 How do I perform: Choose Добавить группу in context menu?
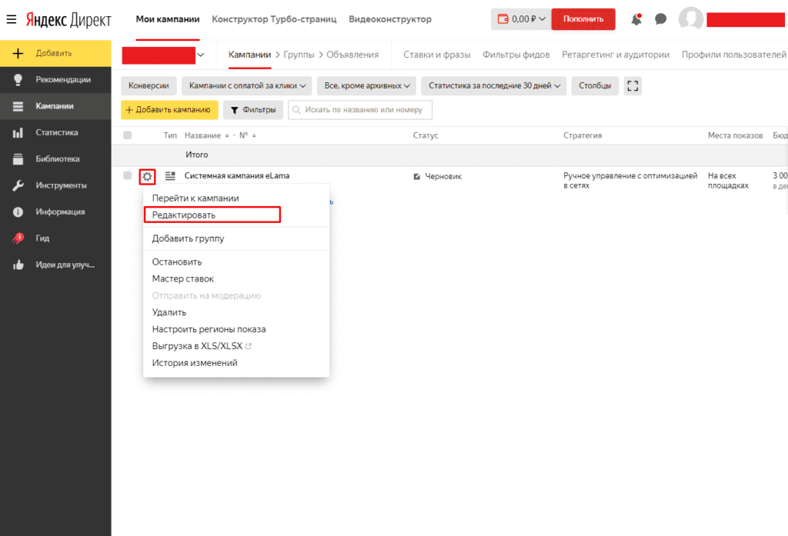pyautogui.click(x=188, y=238)
